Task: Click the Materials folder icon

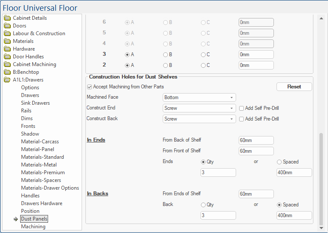Action: (7, 41)
